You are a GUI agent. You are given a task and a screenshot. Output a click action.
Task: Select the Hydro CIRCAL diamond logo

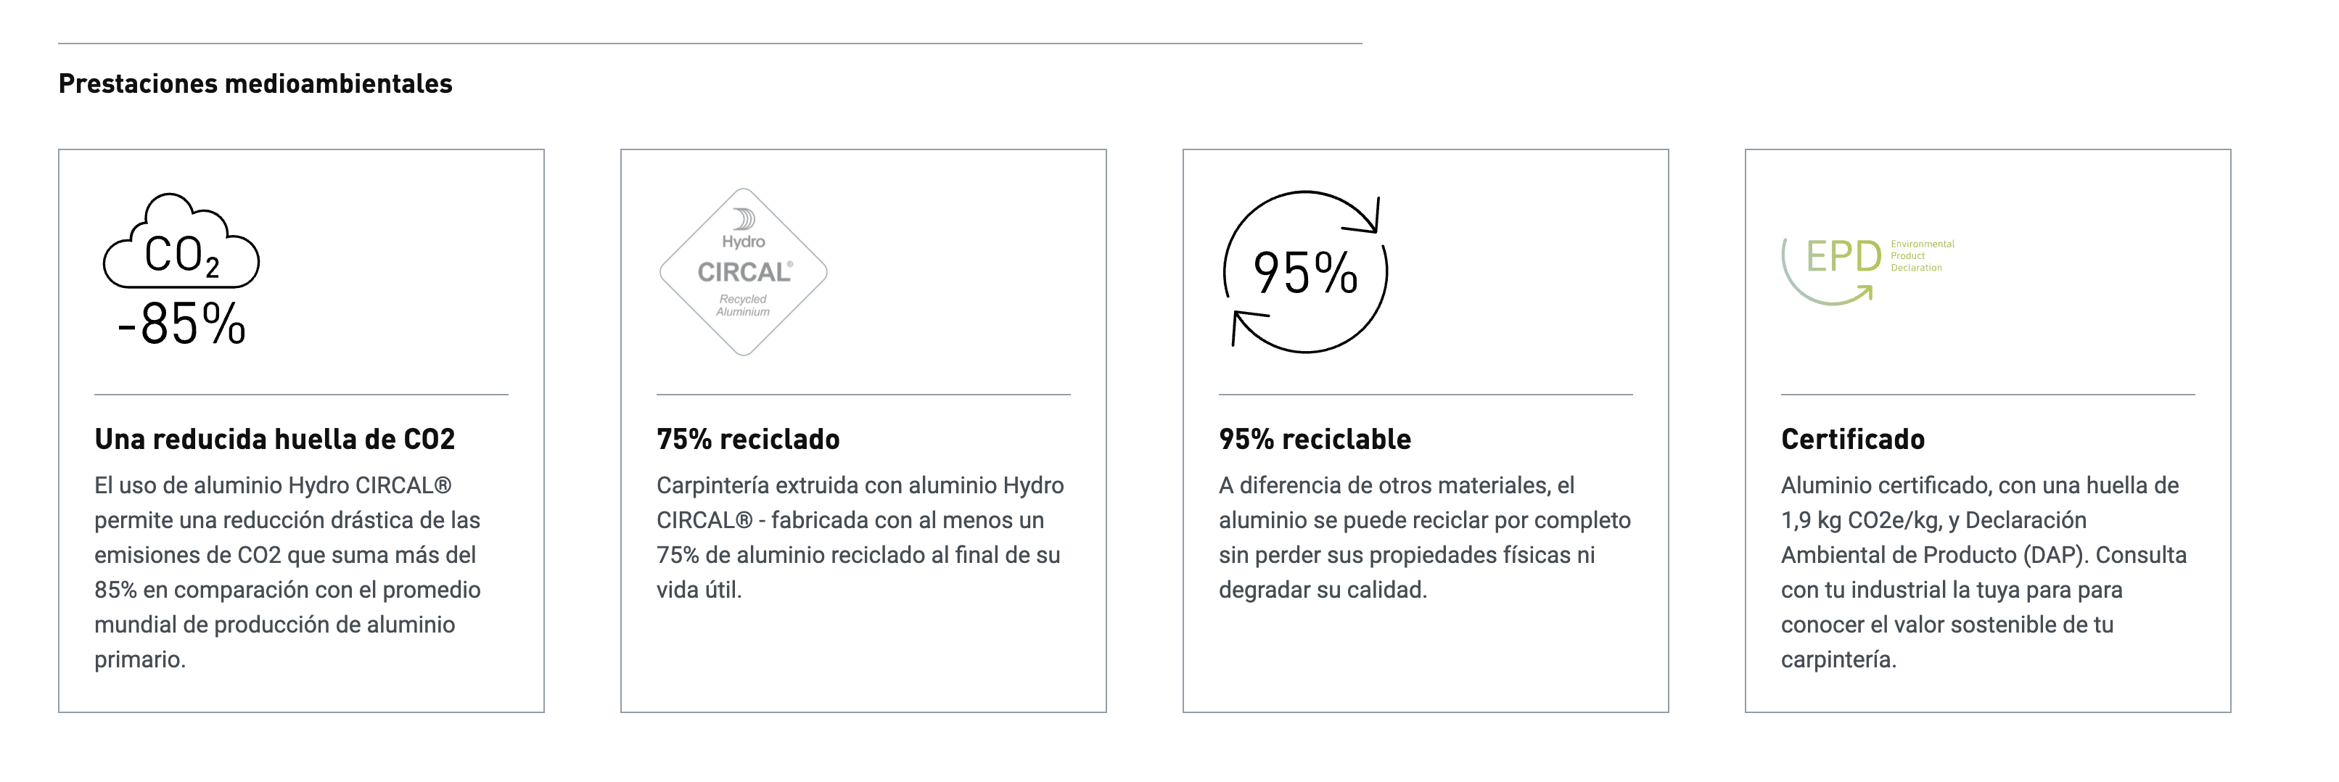click(744, 271)
